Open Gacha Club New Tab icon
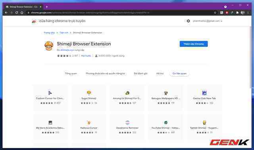The height and width of the screenshot is (150, 254). click(204, 93)
